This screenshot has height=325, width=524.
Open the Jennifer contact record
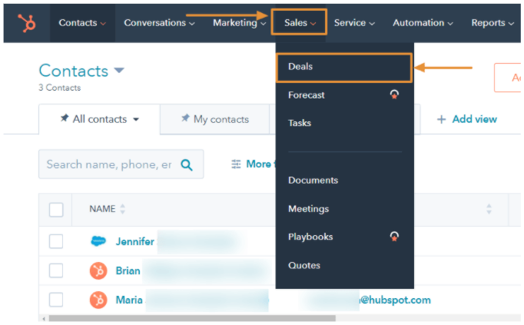point(134,241)
